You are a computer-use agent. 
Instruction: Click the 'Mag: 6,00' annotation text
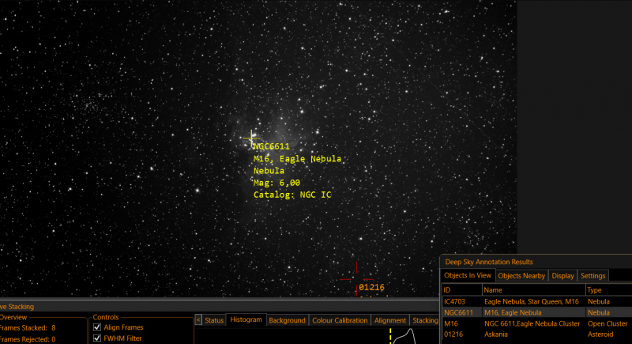pyautogui.click(x=277, y=183)
